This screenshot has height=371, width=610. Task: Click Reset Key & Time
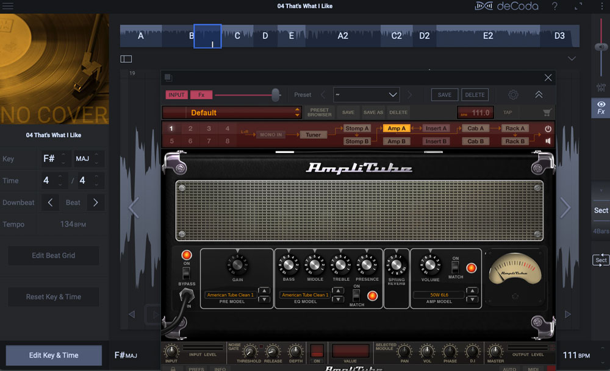pos(54,297)
